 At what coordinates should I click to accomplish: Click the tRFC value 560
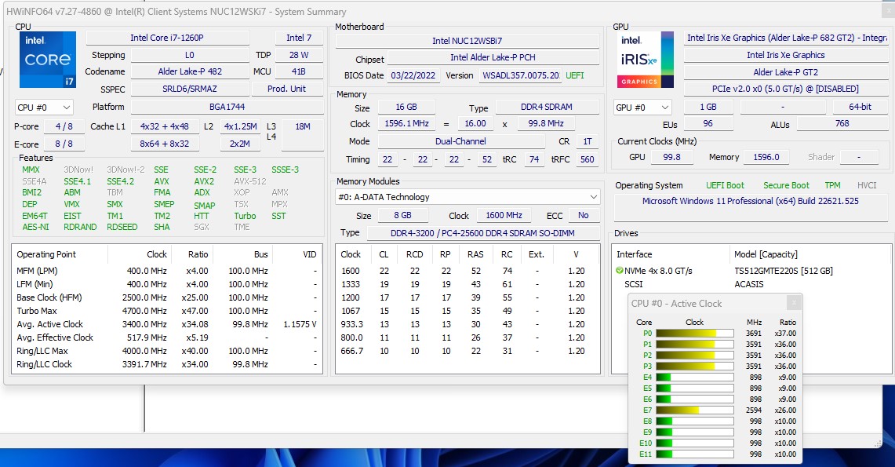point(588,159)
